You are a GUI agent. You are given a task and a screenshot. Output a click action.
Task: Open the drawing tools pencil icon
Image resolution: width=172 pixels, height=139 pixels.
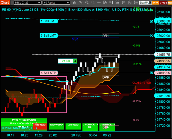click(x=81, y=2)
